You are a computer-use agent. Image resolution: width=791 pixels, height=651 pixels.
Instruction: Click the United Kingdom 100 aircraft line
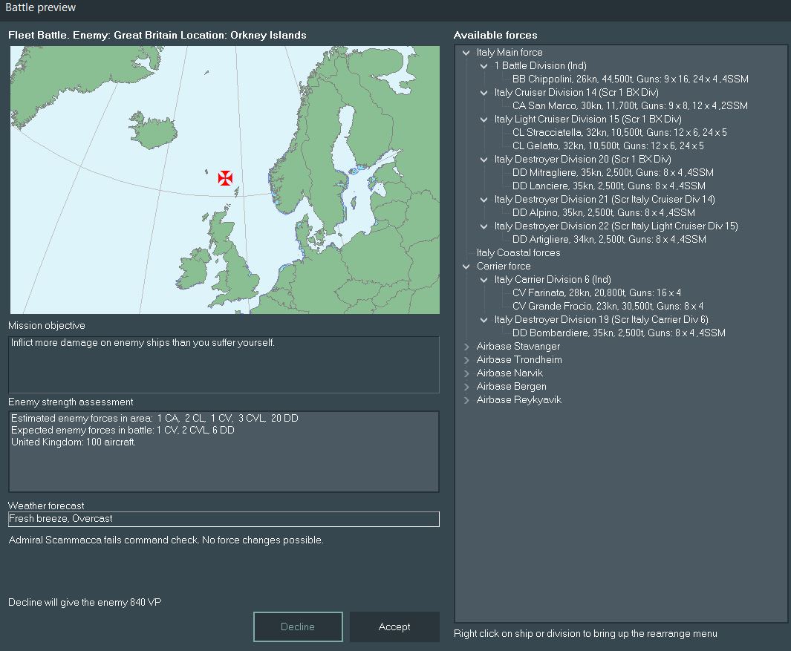(x=73, y=442)
